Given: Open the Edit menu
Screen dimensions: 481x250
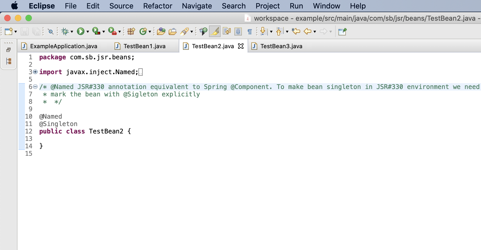Looking at the screenshot, I should pos(93,6).
